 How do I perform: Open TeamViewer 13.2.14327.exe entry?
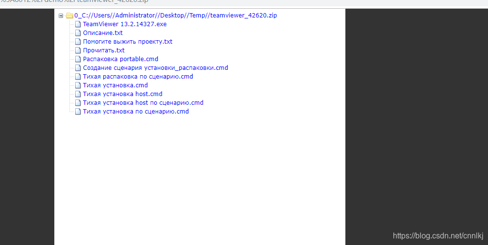[125, 24]
